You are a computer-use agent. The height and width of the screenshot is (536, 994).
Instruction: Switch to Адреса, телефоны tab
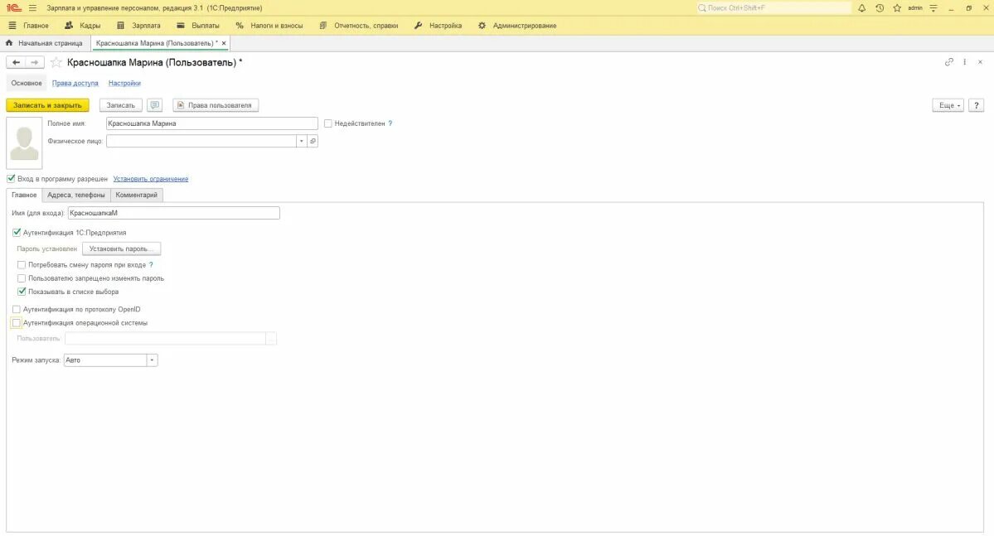coord(76,196)
